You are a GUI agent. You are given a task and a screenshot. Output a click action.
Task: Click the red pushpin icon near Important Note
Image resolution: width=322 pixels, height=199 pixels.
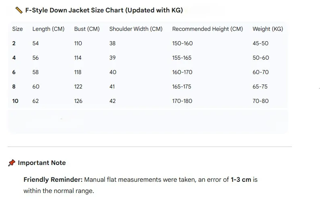point(12,163)
